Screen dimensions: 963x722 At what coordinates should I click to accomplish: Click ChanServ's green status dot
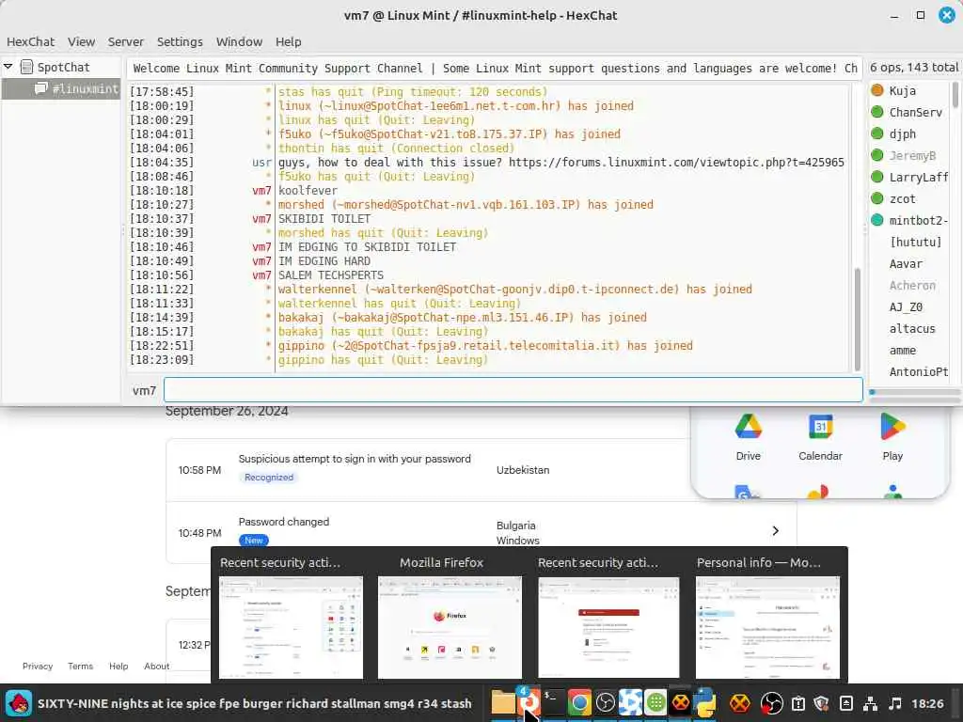coord(877,112)
